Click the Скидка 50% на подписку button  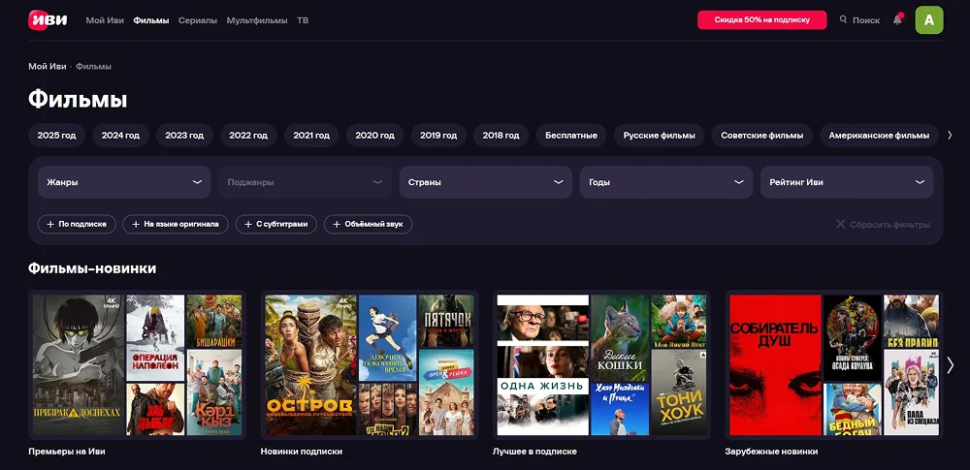tap(761, 19)
